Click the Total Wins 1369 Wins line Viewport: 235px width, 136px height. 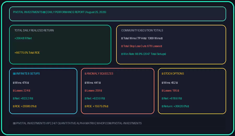(x=142, y=38)
